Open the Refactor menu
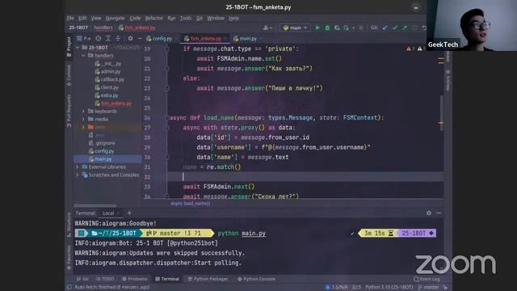The height and width of the screenshot is (291, 517). click(154, 18)
